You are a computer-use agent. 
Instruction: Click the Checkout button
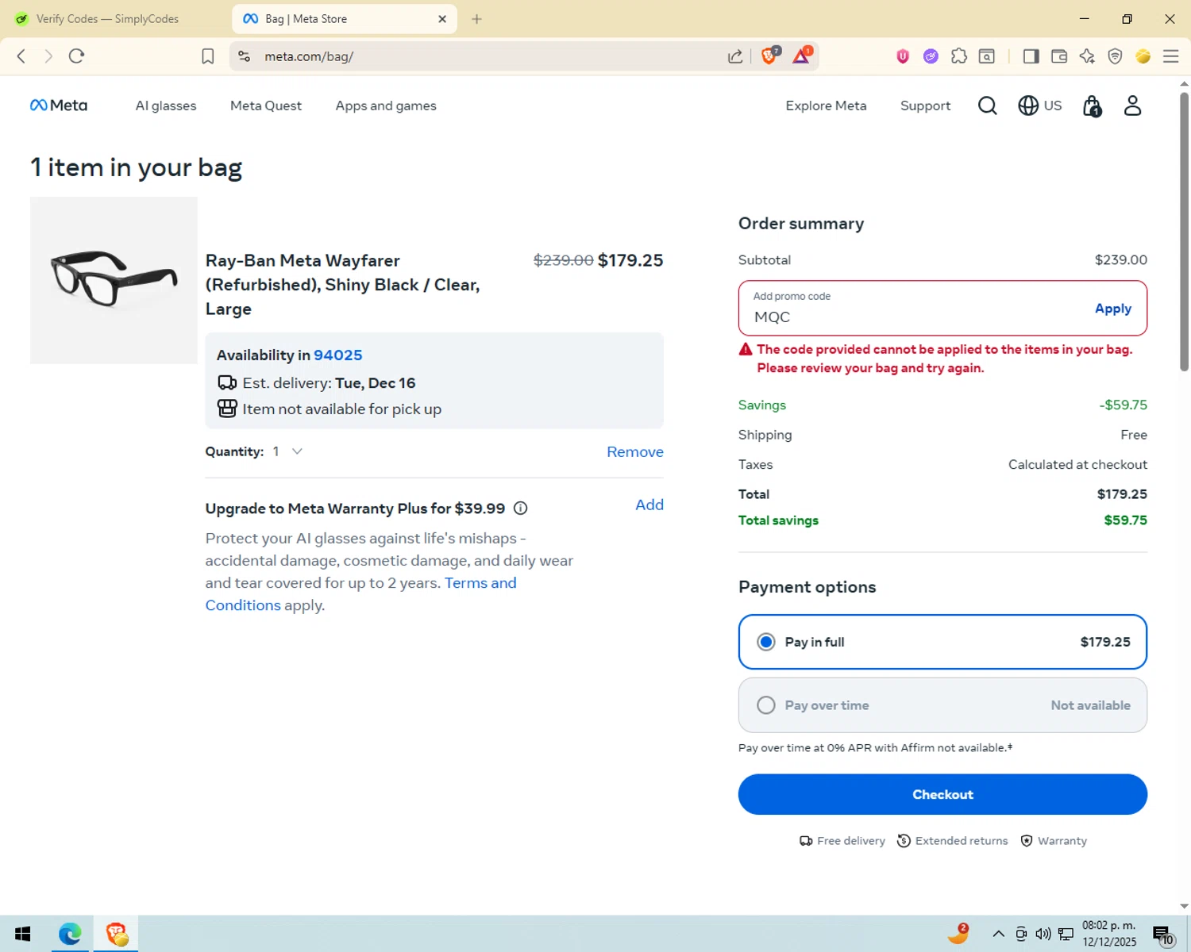pyautogui.click(x=942, y=794)
